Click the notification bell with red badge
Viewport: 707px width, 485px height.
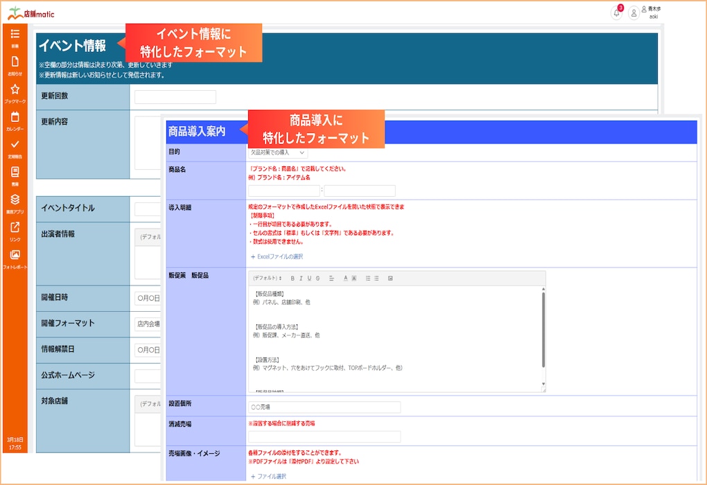(x=616, y=12)
